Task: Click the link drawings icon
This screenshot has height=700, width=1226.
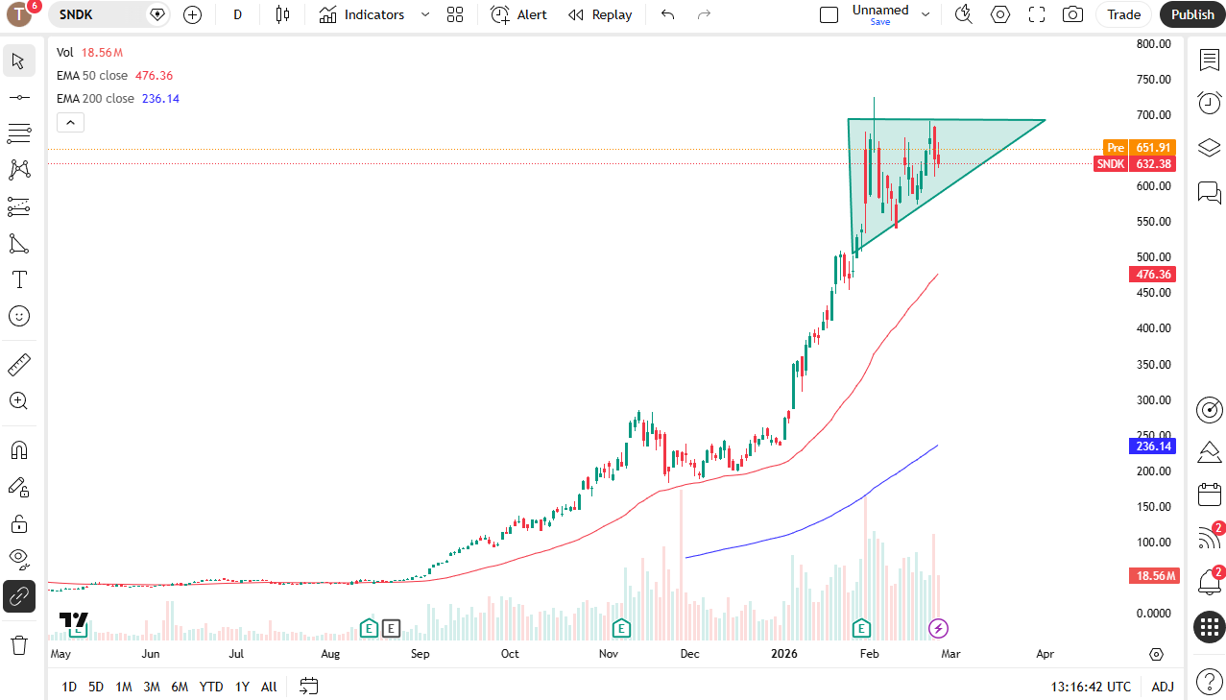Action: tap(18, 596)
